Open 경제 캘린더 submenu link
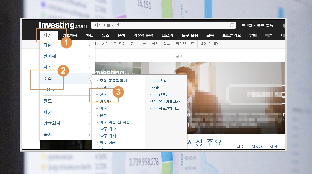The image size is (312, 174). pyautogui.click(x=209, y=44)
